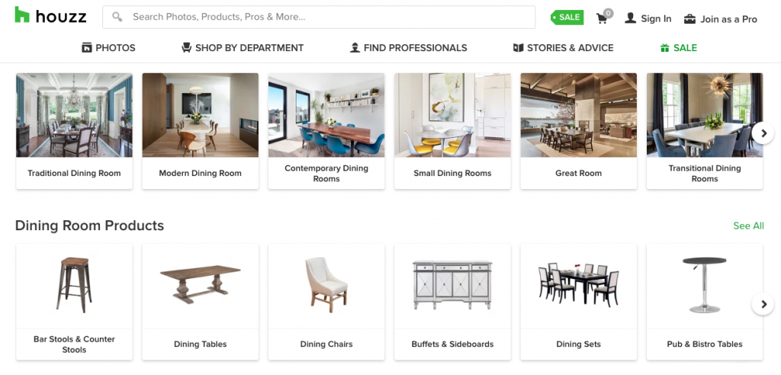Screen dimensions: 781x375
Task: Open Find Professionals menu
Action: [x=409, y=48]
